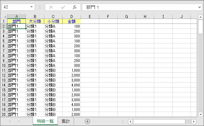Select cell A2 containing 部門1
Viewport: 204px width, 126px height.
(x=16, y=26)
